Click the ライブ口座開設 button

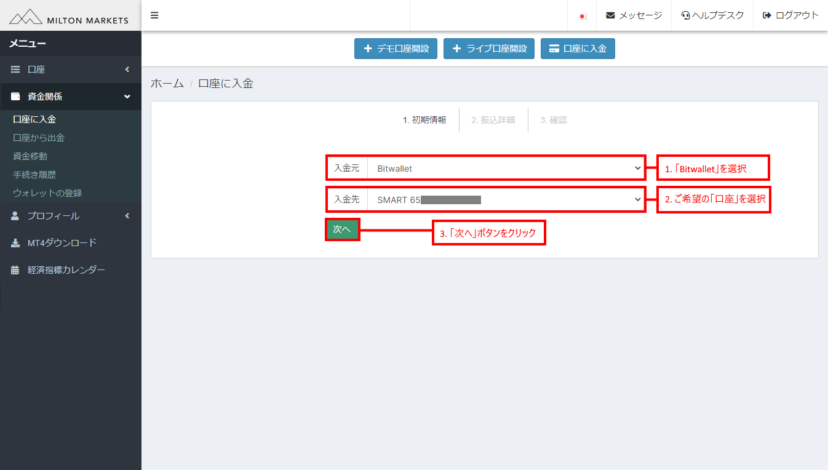coord(489,48)
